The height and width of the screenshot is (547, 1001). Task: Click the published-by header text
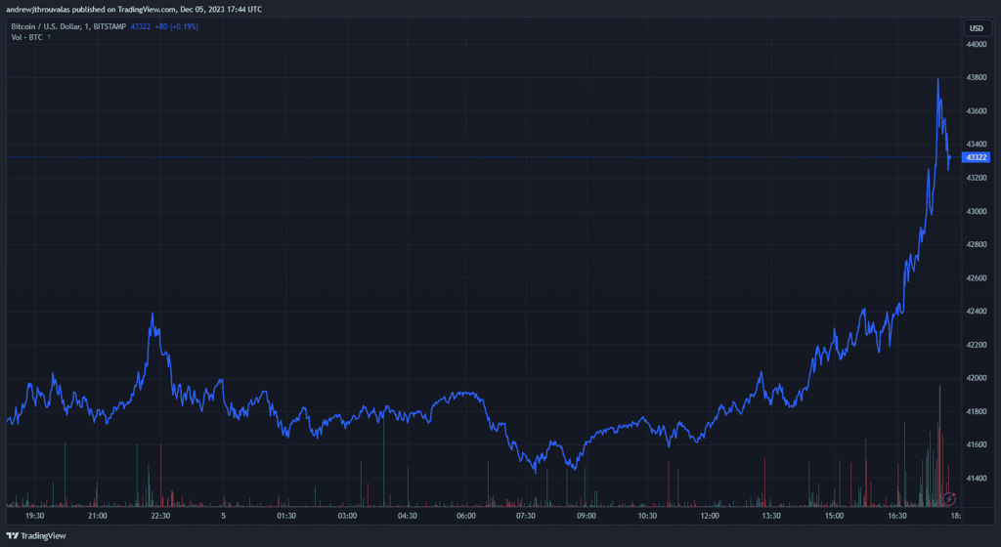[x=134, y=9]
